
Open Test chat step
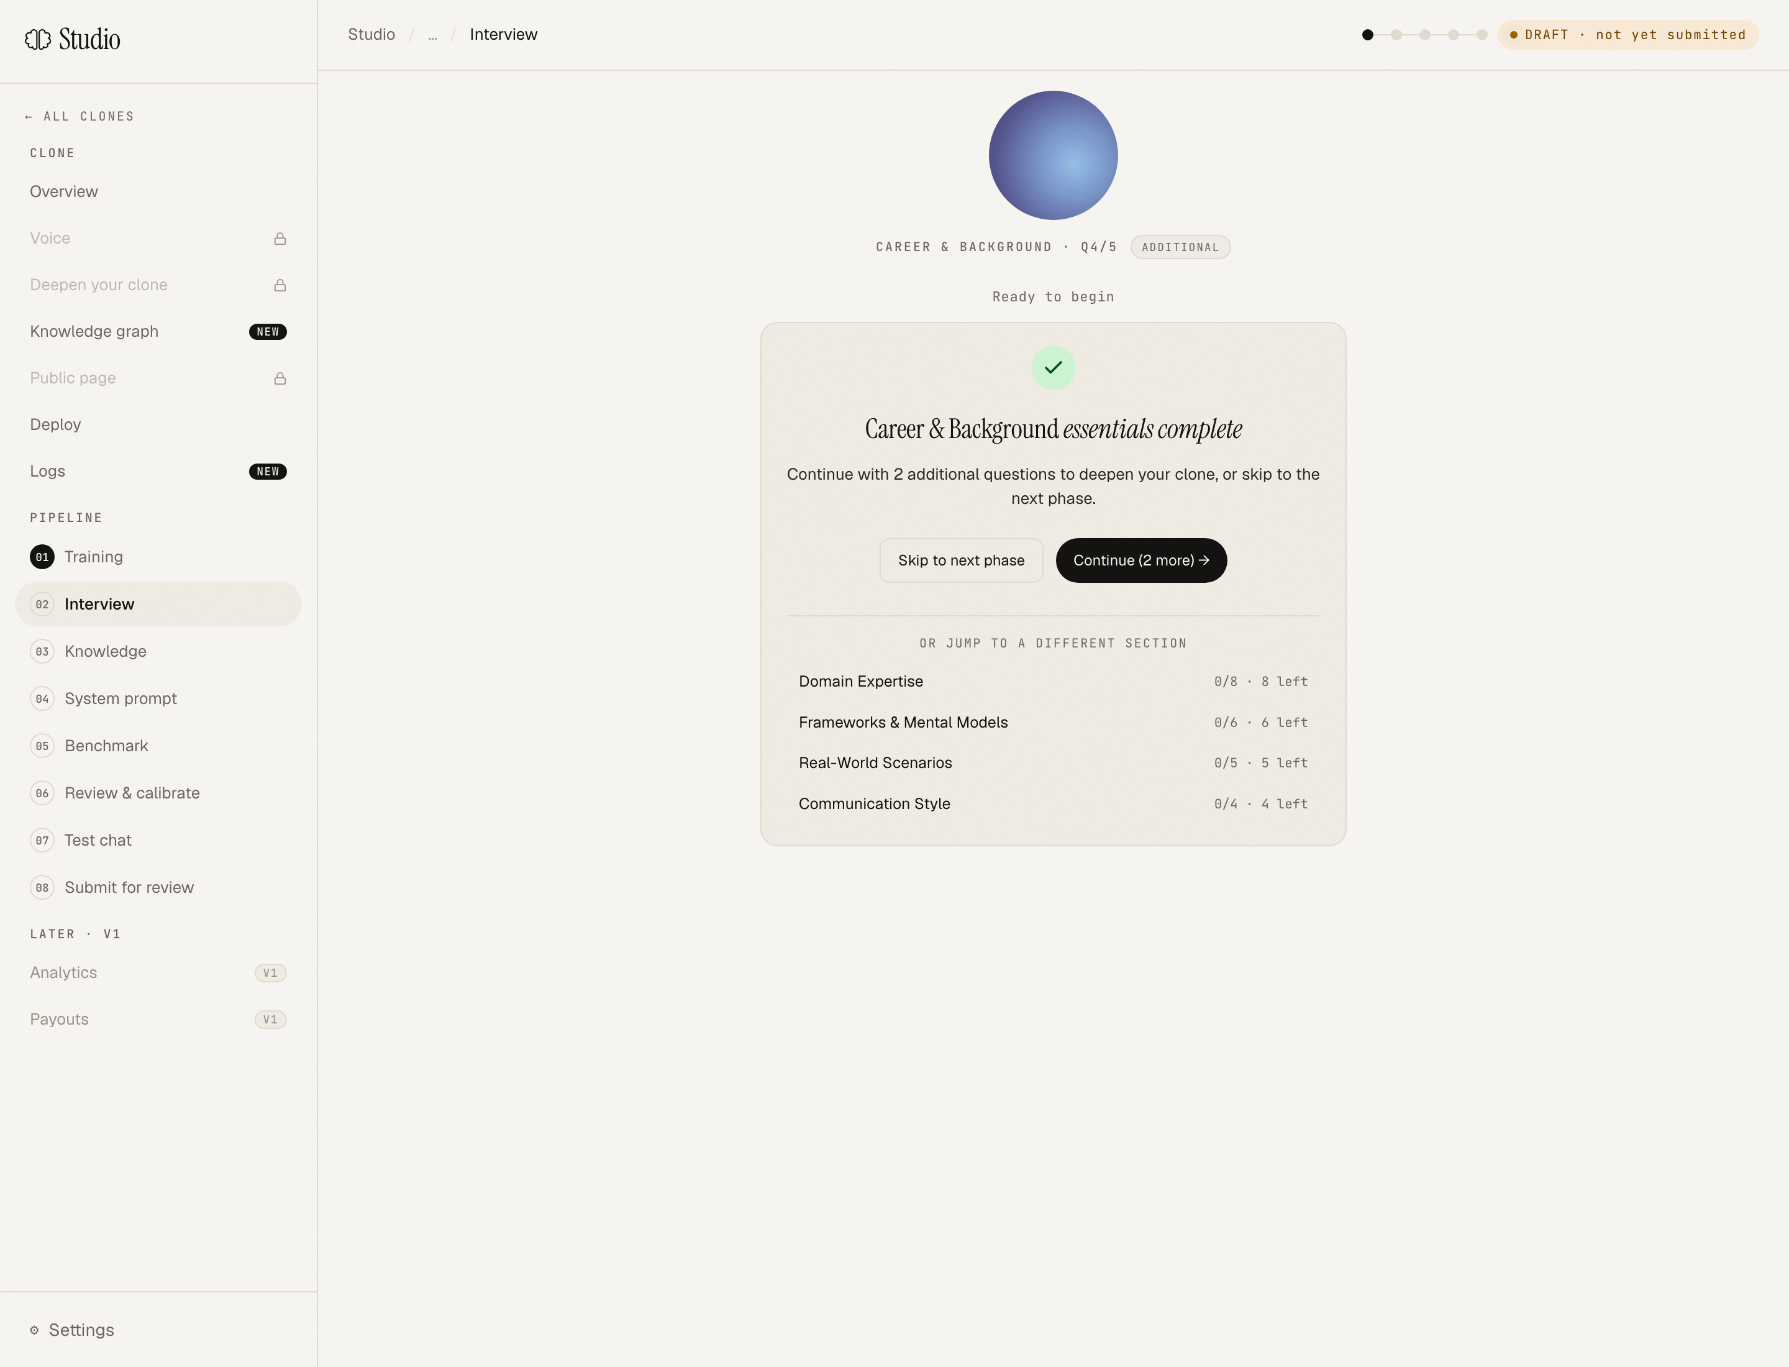pyautogui.click(x=158, y=841)
